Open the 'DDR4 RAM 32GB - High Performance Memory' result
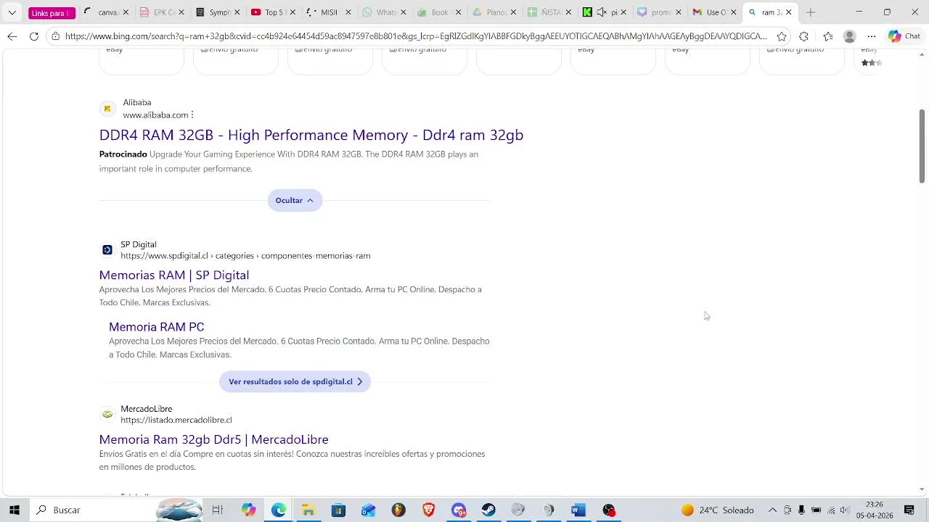Image resolution: width=929 pixels, height=522 pixels. (311, 135)
